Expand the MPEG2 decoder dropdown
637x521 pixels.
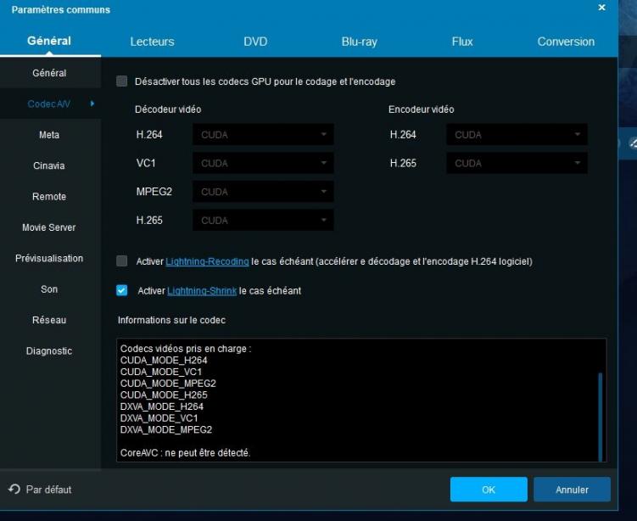pyautogui.click(x=263, y=192)
